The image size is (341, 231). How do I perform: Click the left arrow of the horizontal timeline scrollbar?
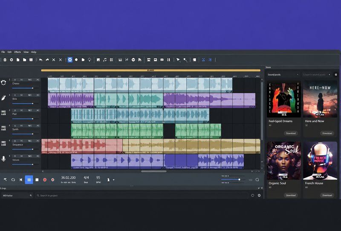[x=43, y=171]
